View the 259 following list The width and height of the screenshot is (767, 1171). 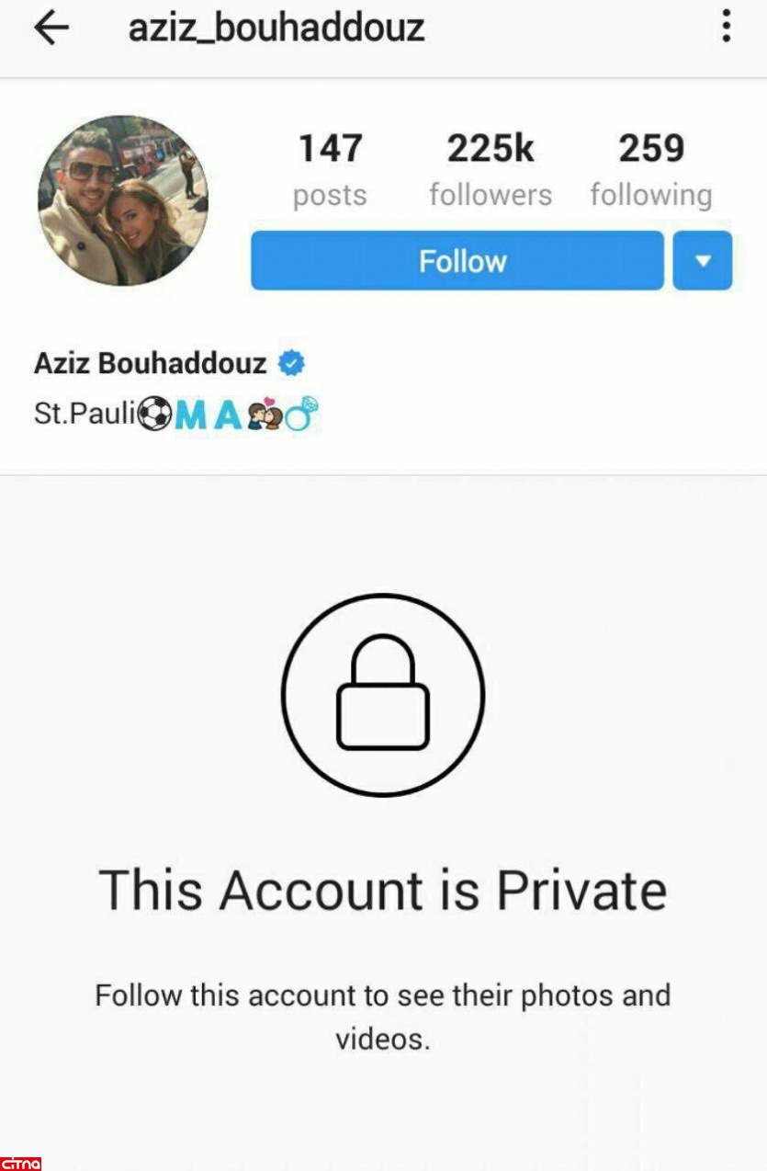coord(651,170)
